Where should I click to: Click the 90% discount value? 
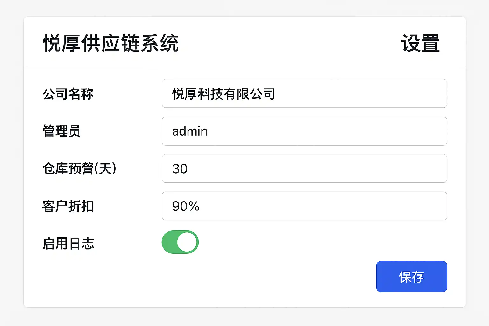(x=186, y=206)
